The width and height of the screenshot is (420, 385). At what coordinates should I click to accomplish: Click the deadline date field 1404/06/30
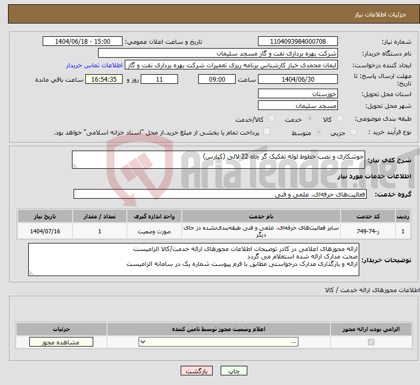click(x=297, y=80)
